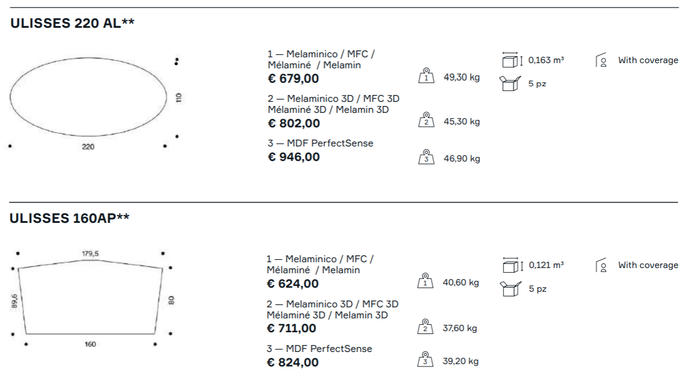Click the € 824,00 MDF PerfectSense price

[292, 362]
